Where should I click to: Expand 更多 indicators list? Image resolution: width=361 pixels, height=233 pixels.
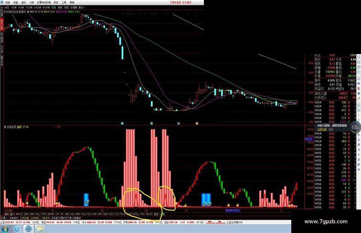point(157,214)
